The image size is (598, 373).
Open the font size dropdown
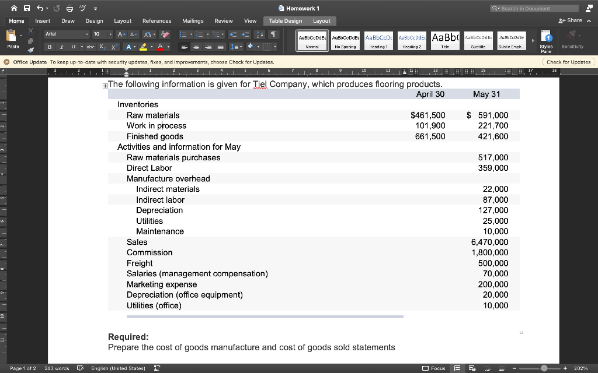point(110,34)
